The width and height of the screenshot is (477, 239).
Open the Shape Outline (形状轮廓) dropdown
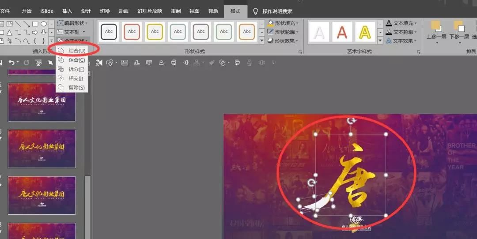point(283,32)
